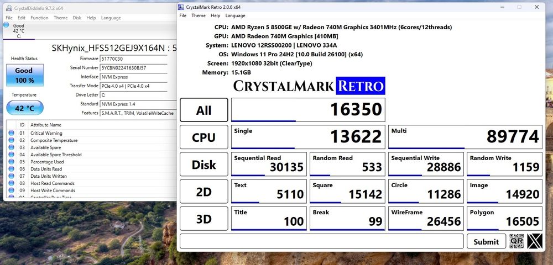Open the Disk menu in CrystalDiskInfo
The width and height of the screenshot is (553, 265).
(x=77, y=18)
